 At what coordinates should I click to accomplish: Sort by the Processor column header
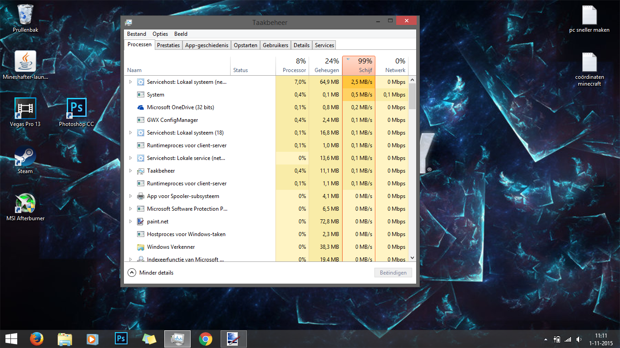292,66
